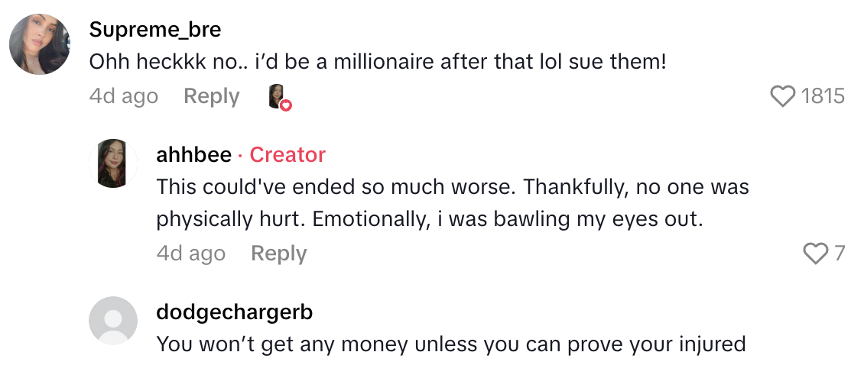Click the 7 likes count on ahhbee's reply

tap(839, 253)
